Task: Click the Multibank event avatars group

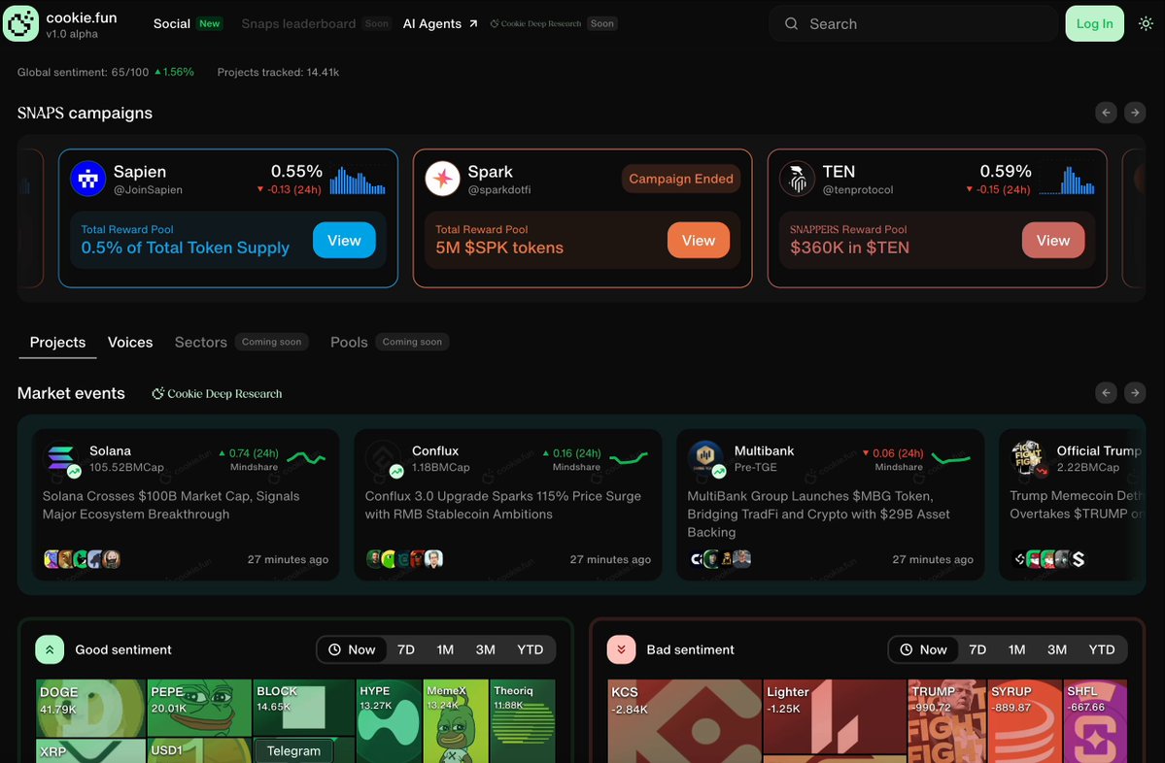Action: click(721, 559)
